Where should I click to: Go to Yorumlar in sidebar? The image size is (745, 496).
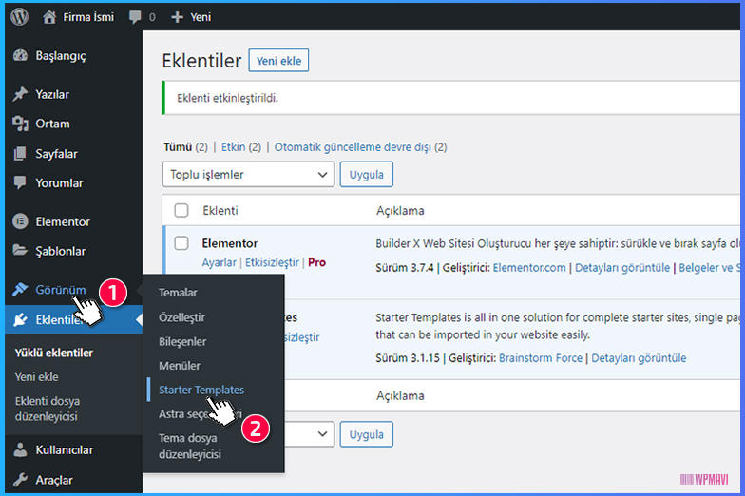click(59, 182)
